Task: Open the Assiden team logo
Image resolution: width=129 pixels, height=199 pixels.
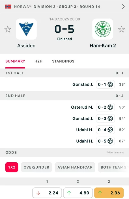Action: tap(26, 29)
